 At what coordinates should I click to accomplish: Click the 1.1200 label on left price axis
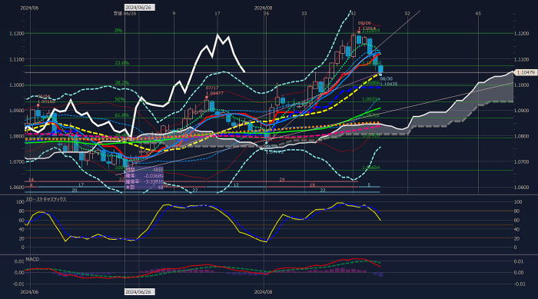tap(17, 34)
